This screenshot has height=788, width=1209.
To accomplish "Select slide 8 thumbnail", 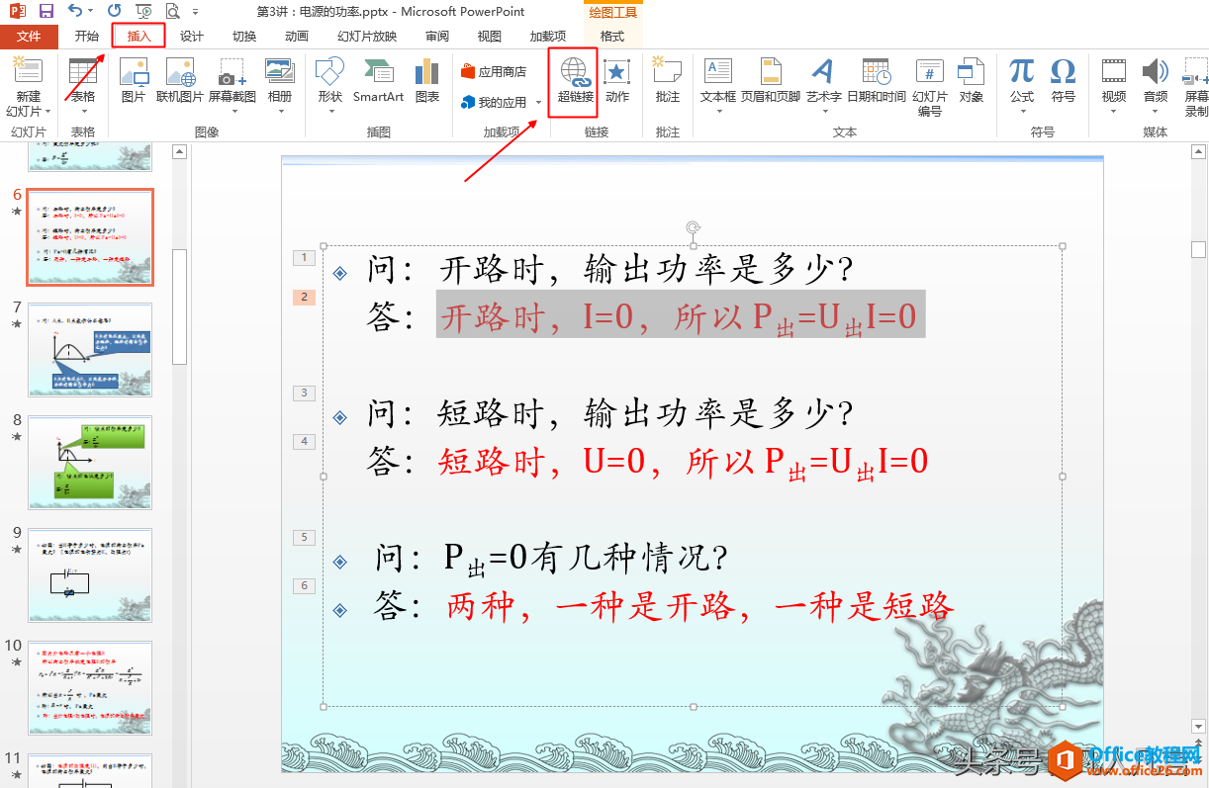I will point(90,463).
